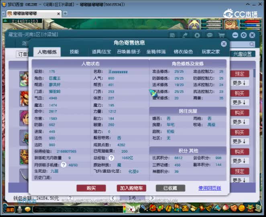The width and height of the screenshot is (266, 217).
Task: Click the game chat input bar at bottom
Action: tap(78, 210)
